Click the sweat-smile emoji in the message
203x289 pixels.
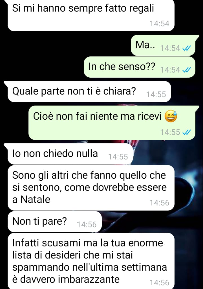coord(171,116)
